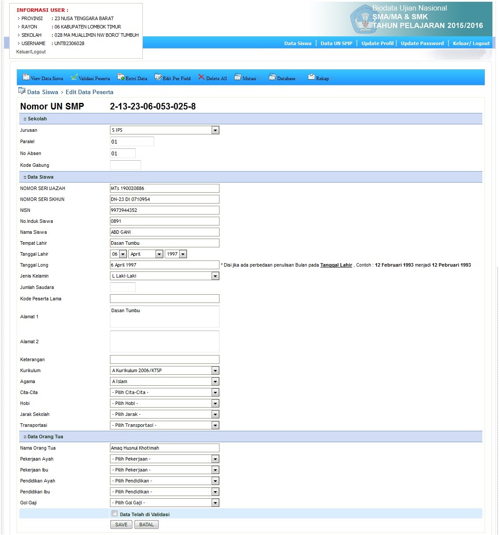Open the Mutasi toolbar icon

coord(247,77)
